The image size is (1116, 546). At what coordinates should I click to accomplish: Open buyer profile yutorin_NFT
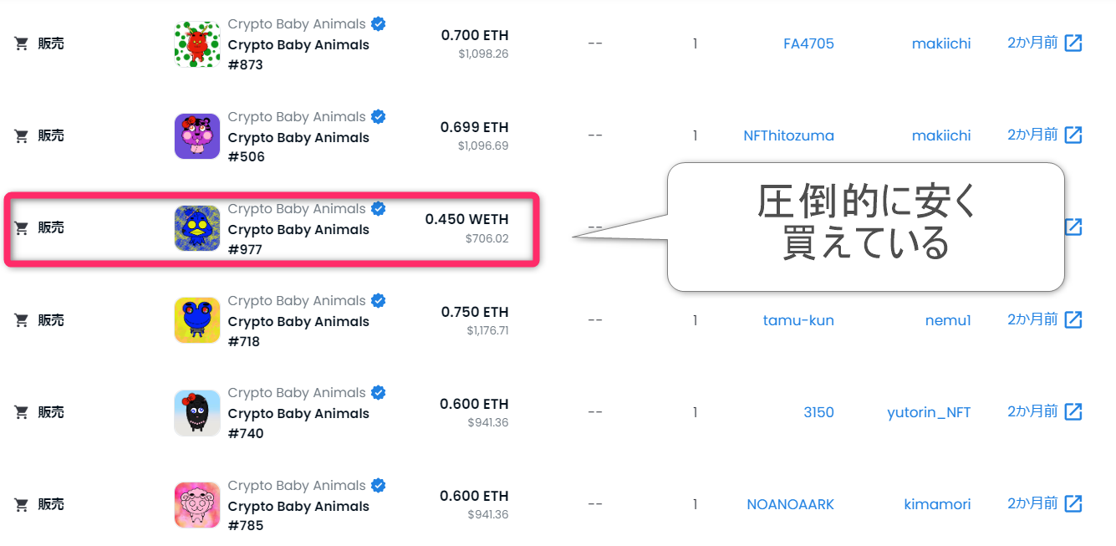click(929, 412)
